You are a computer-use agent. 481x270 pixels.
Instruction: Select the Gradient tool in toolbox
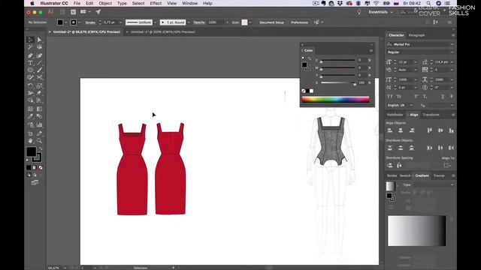39,109
